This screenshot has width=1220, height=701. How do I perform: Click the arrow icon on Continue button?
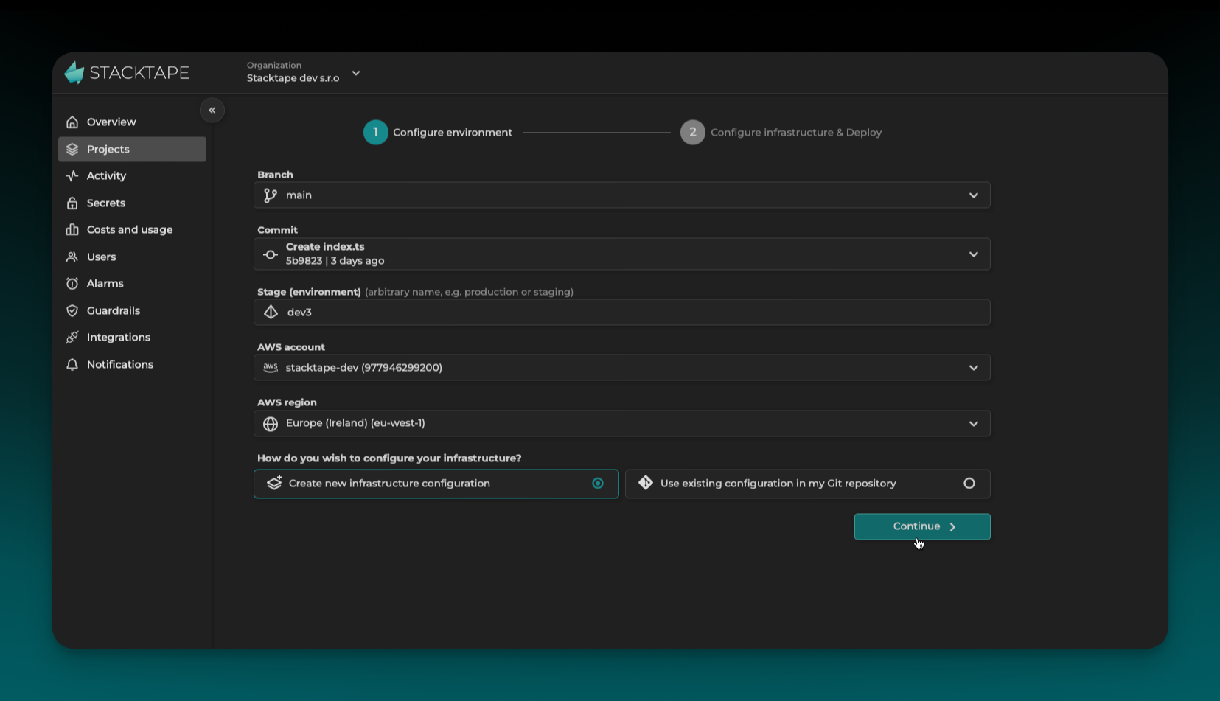[952, 527]
